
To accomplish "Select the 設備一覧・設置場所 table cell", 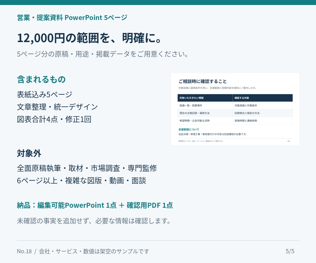I will [205, 105].
